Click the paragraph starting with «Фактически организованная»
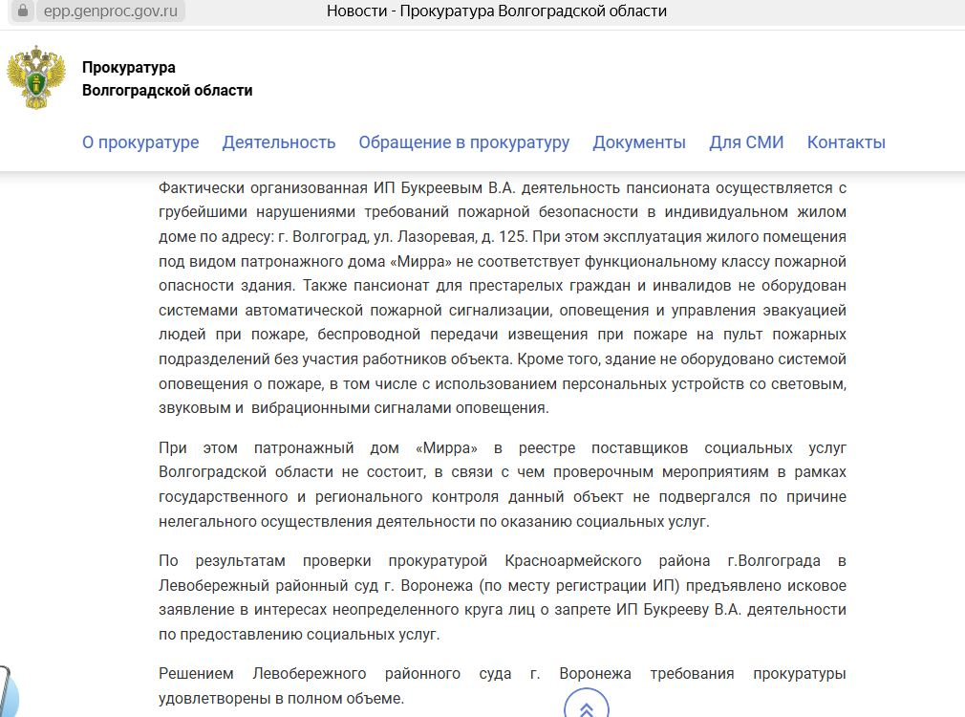This screenshot has width=965, height=717. click(503, 296)
